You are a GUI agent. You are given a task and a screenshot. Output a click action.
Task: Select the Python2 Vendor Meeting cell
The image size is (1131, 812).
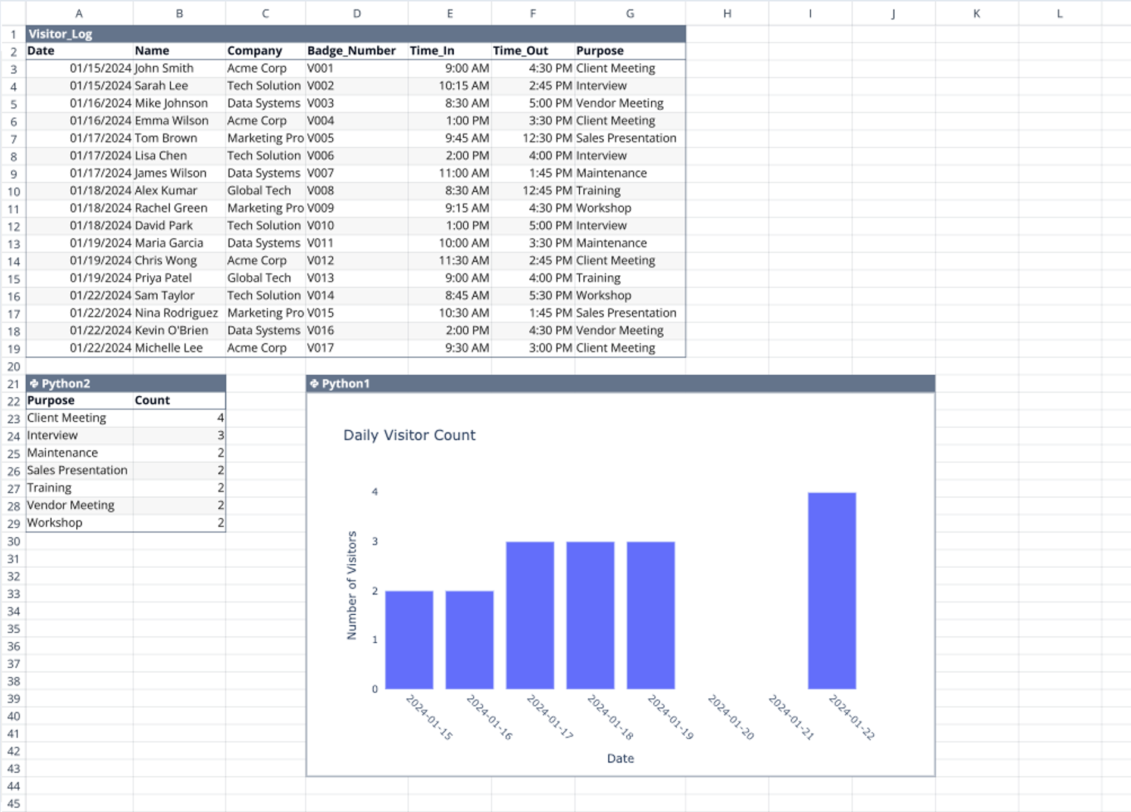[79, 505]
